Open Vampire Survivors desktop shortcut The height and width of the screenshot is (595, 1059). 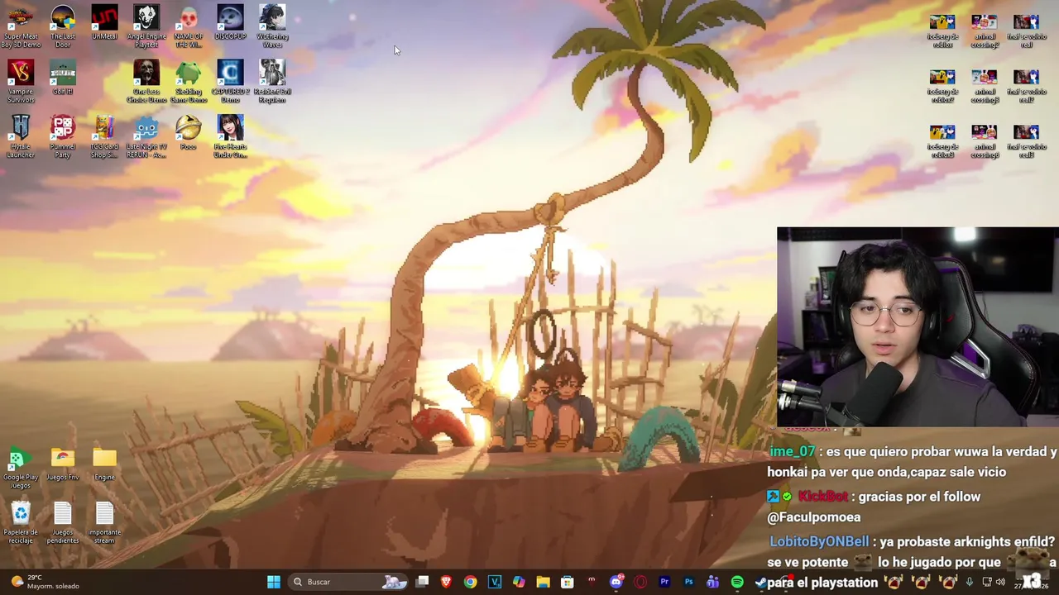click(21, 82)
